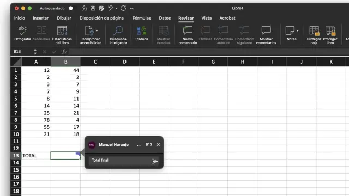Image resolution: width=349 pixels, height=196 pixels.
Task: Click the save icon in title bar
Action: click(93, 8)
